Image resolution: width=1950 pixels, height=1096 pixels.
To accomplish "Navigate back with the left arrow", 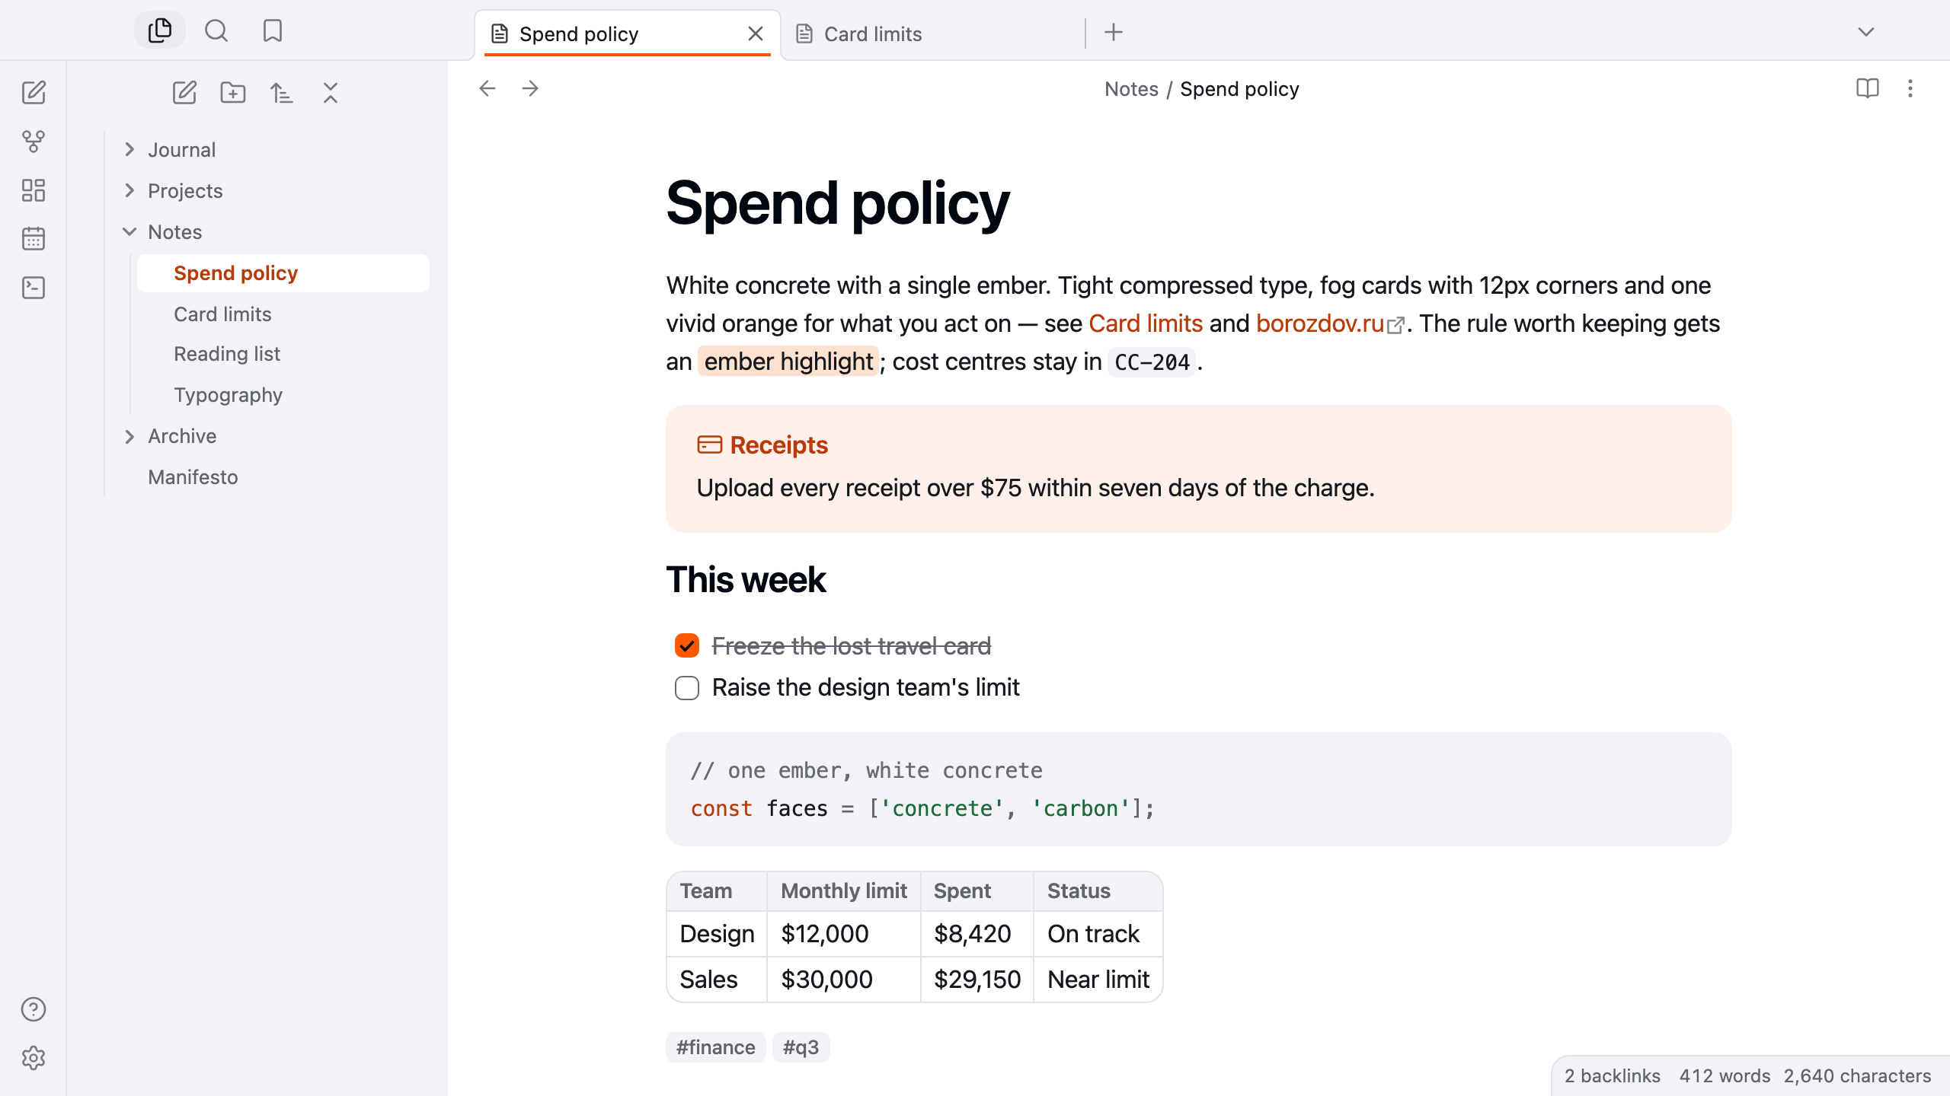I will (487, 88).
